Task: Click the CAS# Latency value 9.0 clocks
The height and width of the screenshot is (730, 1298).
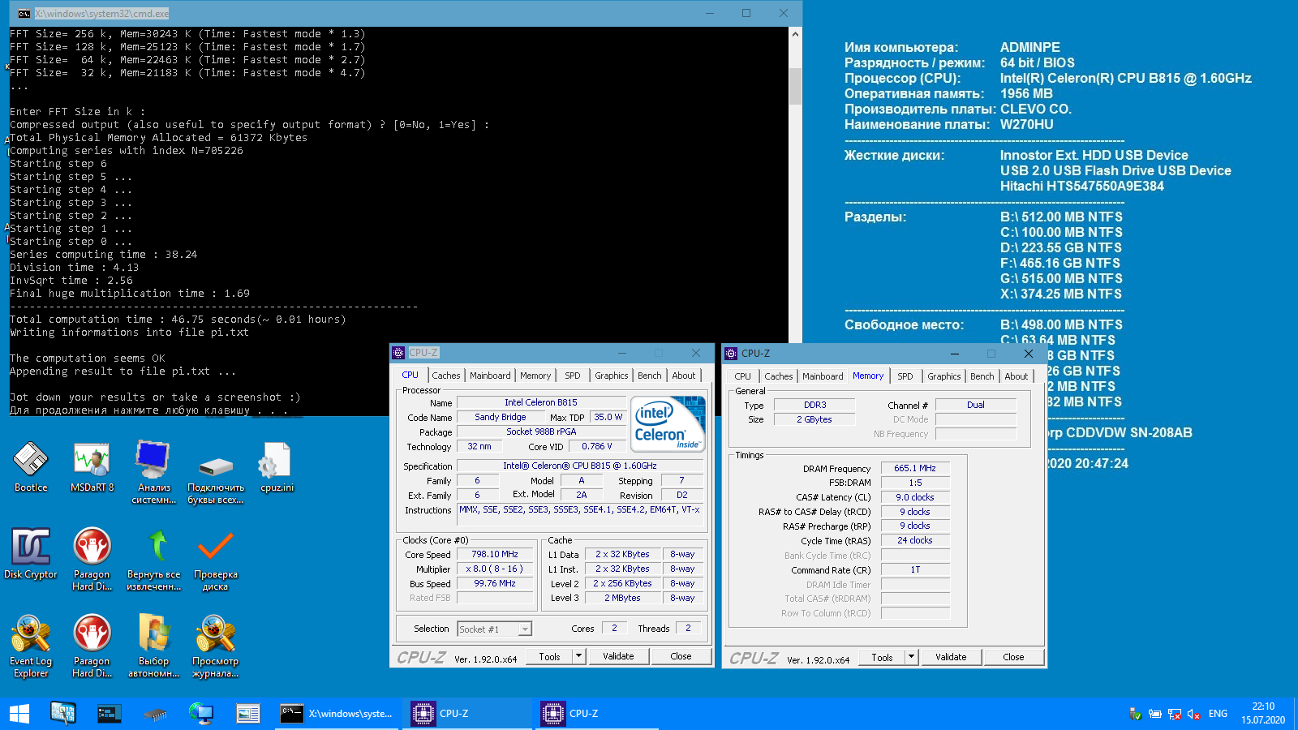Action: (x=915, y=497)
